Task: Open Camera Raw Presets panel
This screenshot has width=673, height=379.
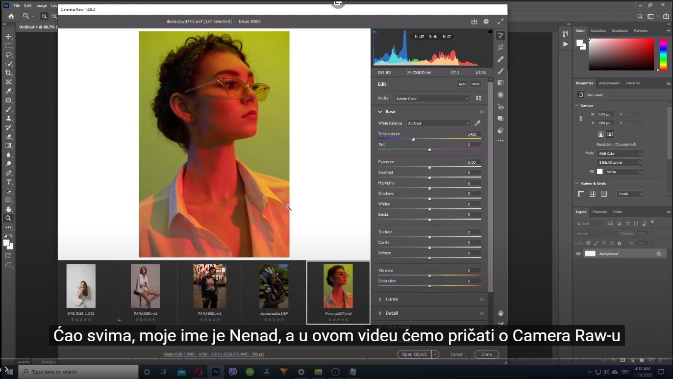Action: pos(500,130)
